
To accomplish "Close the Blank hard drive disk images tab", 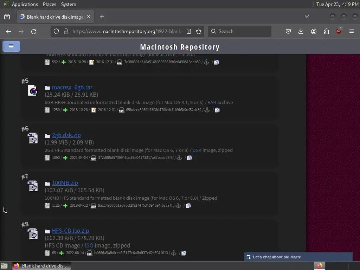I will [89, 17].
